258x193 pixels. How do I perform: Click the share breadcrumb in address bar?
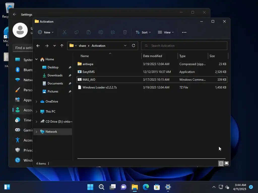[82, 46]
